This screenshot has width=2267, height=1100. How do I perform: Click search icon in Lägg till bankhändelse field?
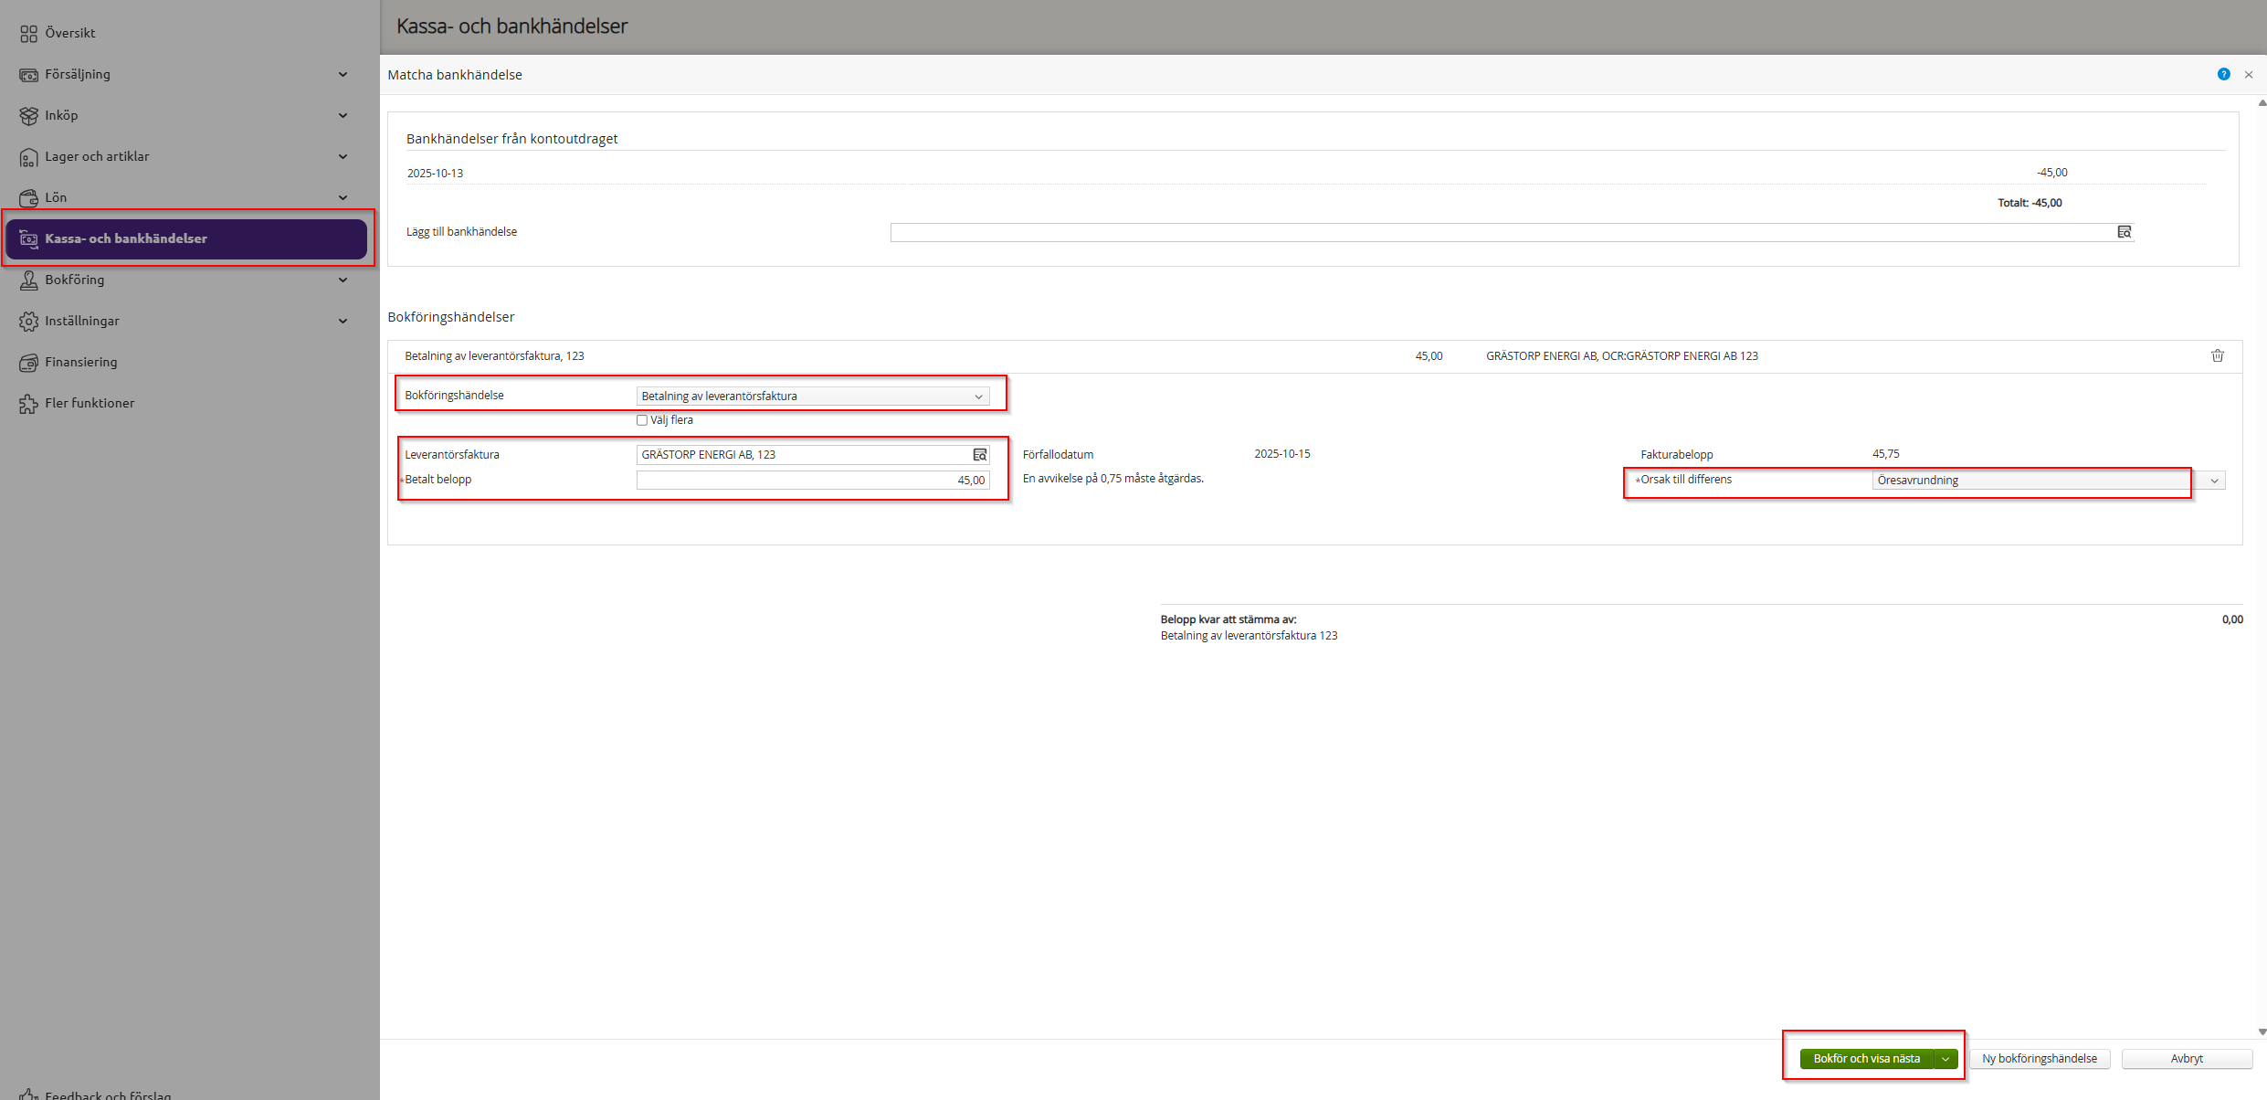(2124, 232)
